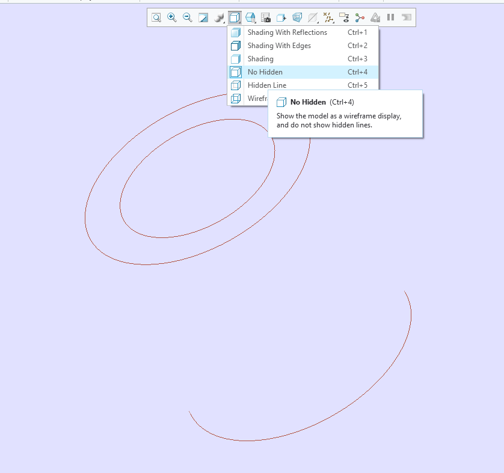
Task: Select Hidden Line menu option
Action: (x=303, y=85)
